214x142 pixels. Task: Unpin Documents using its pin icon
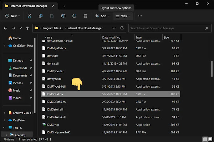[x=31, y=75]
